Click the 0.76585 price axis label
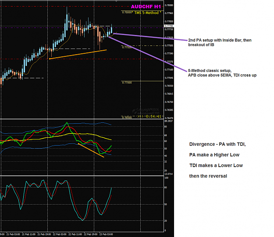 coord(169,110)
